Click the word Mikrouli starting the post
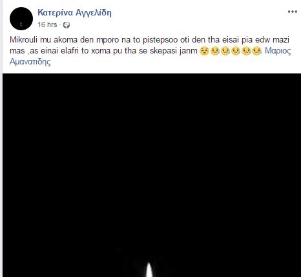The height and width of the screenshot is (277, 301). (x=23, y=40)
